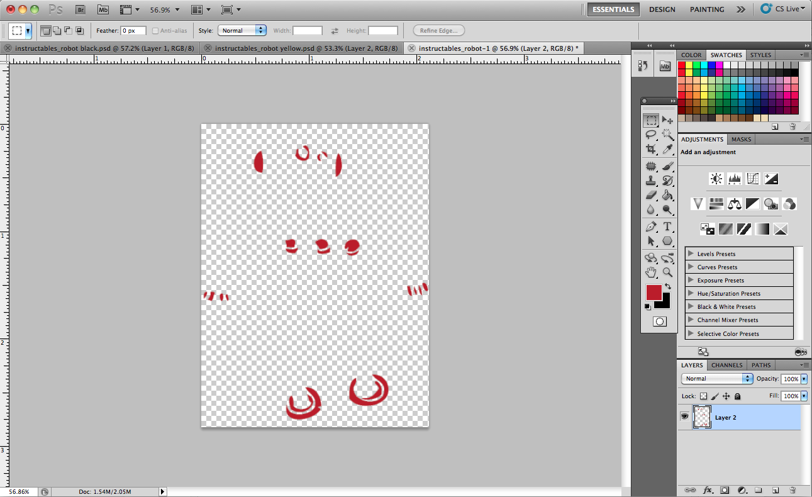Switch to Design workspace
Viewport: 812px width, 497px height.
click(662, 9)
